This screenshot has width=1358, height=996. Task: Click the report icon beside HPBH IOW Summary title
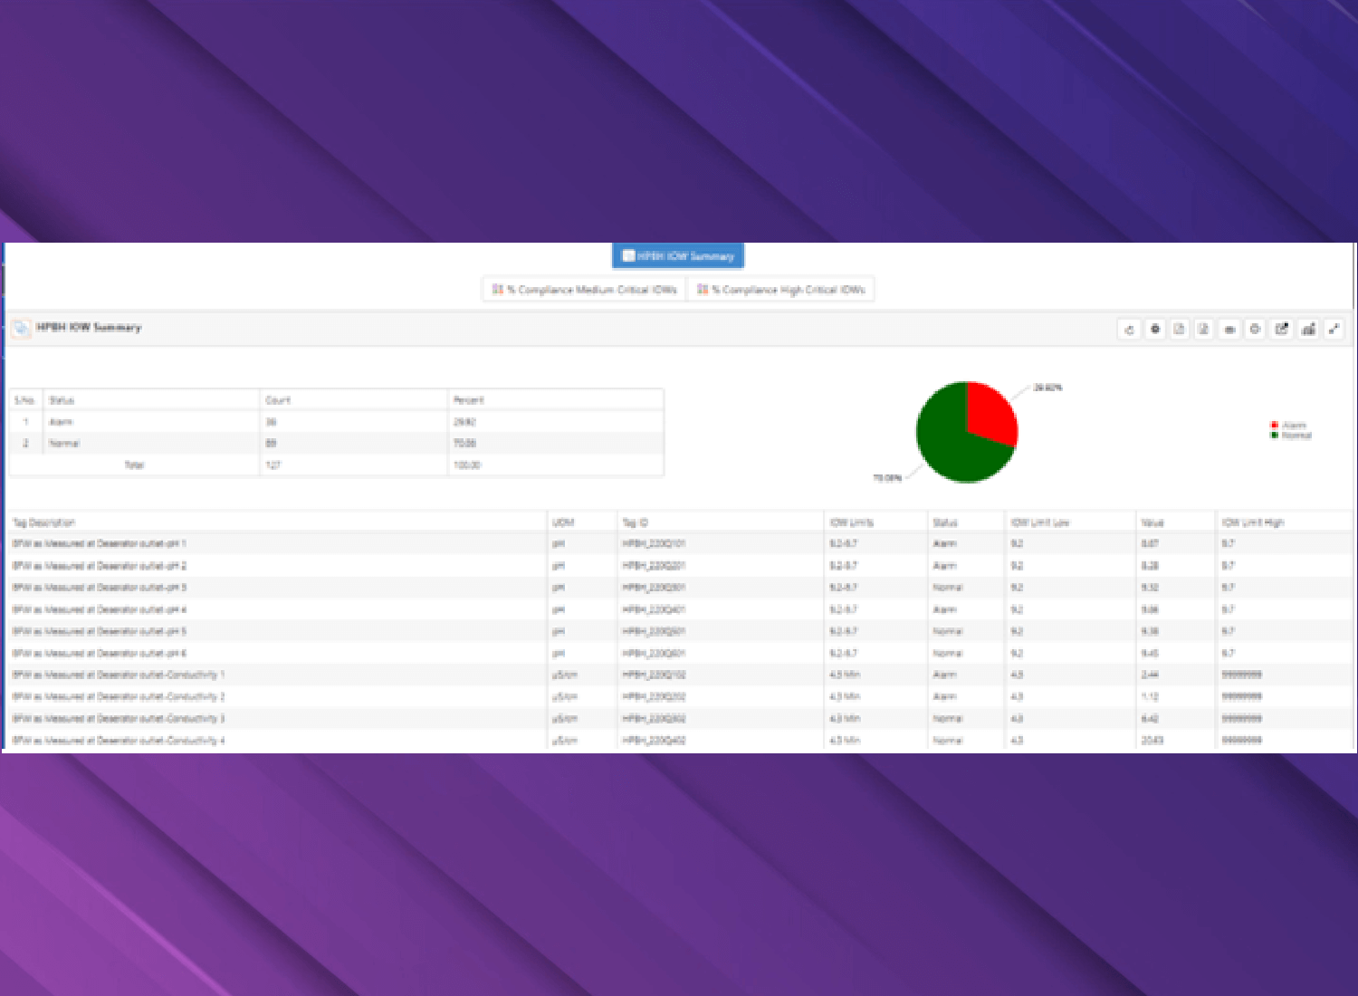[21, 329]
